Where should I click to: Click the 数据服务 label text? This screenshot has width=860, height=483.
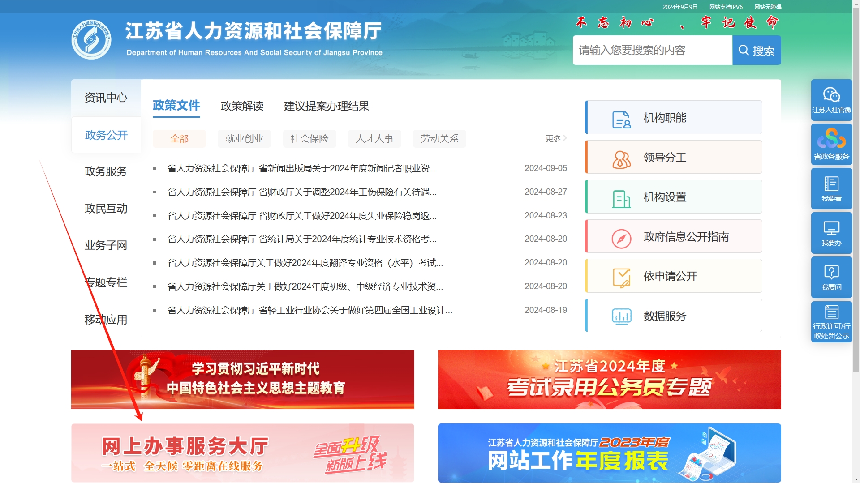(x=665, y=316)
